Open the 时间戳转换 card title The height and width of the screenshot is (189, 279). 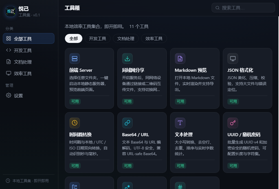(80, 134)
